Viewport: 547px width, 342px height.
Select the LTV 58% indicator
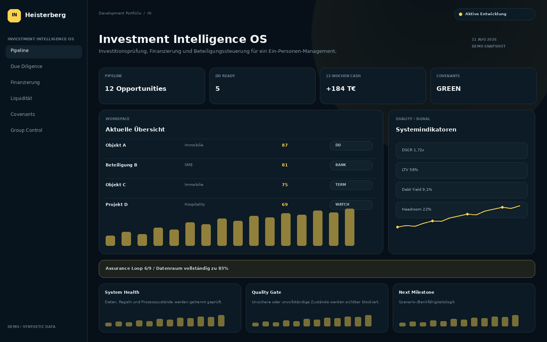tap(462, 170)
